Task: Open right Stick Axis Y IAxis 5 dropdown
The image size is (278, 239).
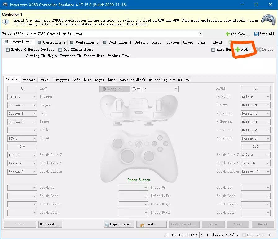Action: (255, 163)
